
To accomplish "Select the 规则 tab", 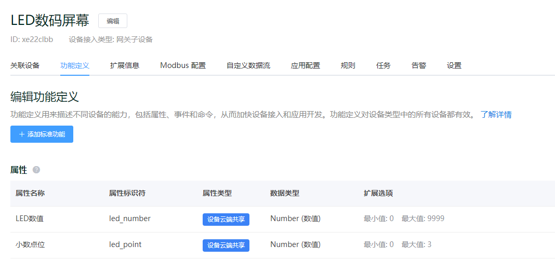I will [x=348, y=65].
